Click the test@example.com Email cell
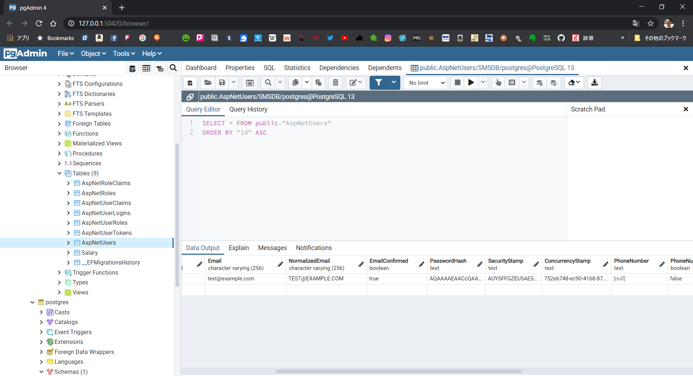The image size is (693, 376). click(x=245, y=279)
